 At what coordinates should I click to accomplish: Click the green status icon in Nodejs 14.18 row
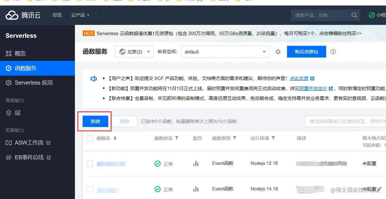[x=158, y=189]
